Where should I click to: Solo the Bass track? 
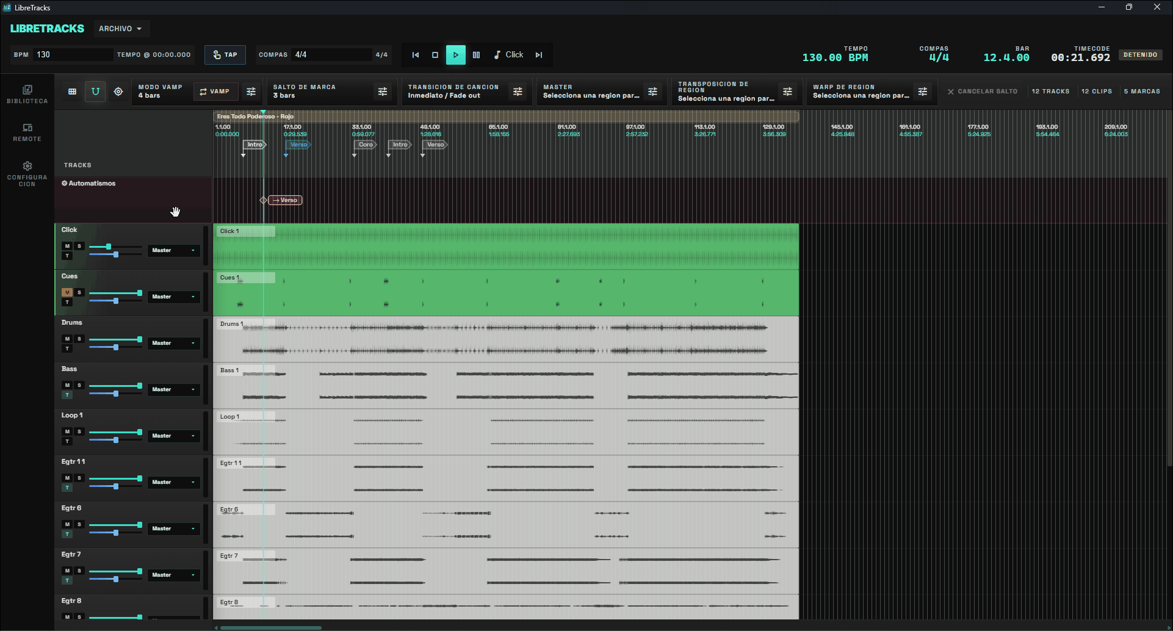(79, 385)
